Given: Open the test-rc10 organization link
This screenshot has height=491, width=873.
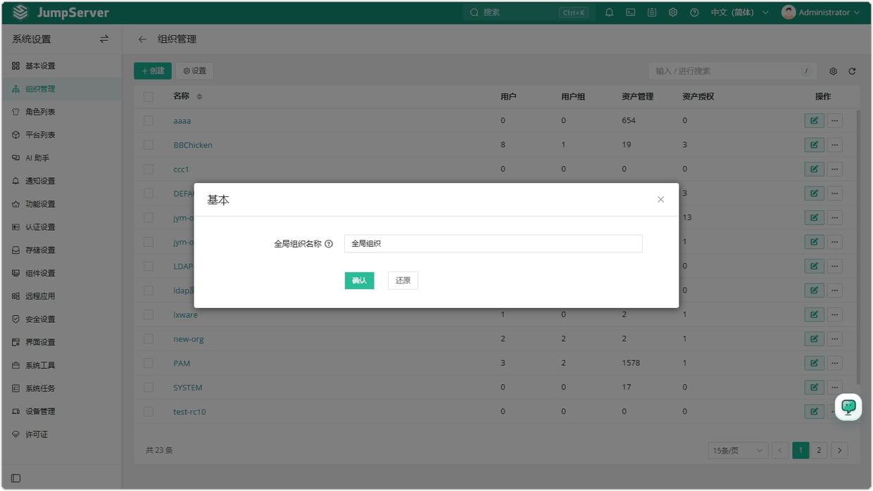Looking at the screenshot, I should point(189,412).
